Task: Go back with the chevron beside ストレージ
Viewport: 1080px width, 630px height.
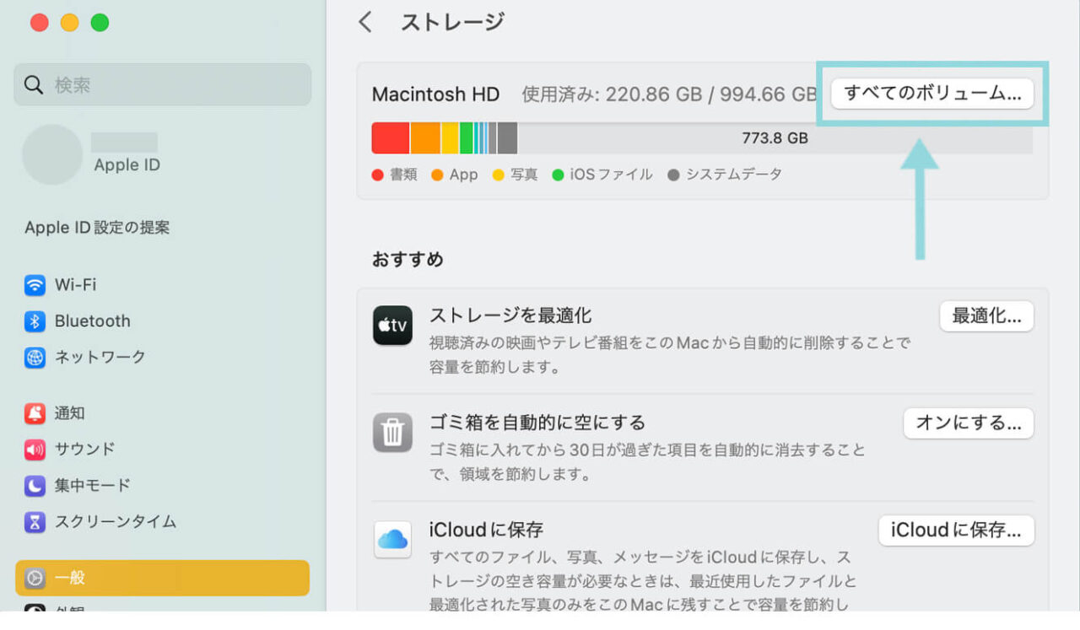Action: tap(365, 22)
